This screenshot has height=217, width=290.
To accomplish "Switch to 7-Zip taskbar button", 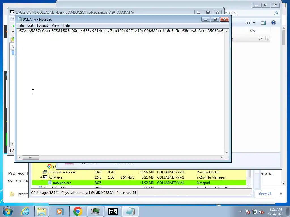I will 113,211.
